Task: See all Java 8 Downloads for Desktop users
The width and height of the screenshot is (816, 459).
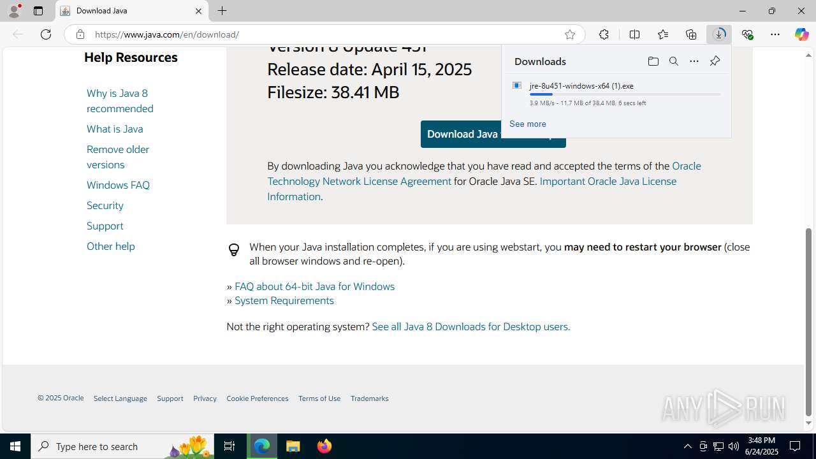Action: coord(470,326)
